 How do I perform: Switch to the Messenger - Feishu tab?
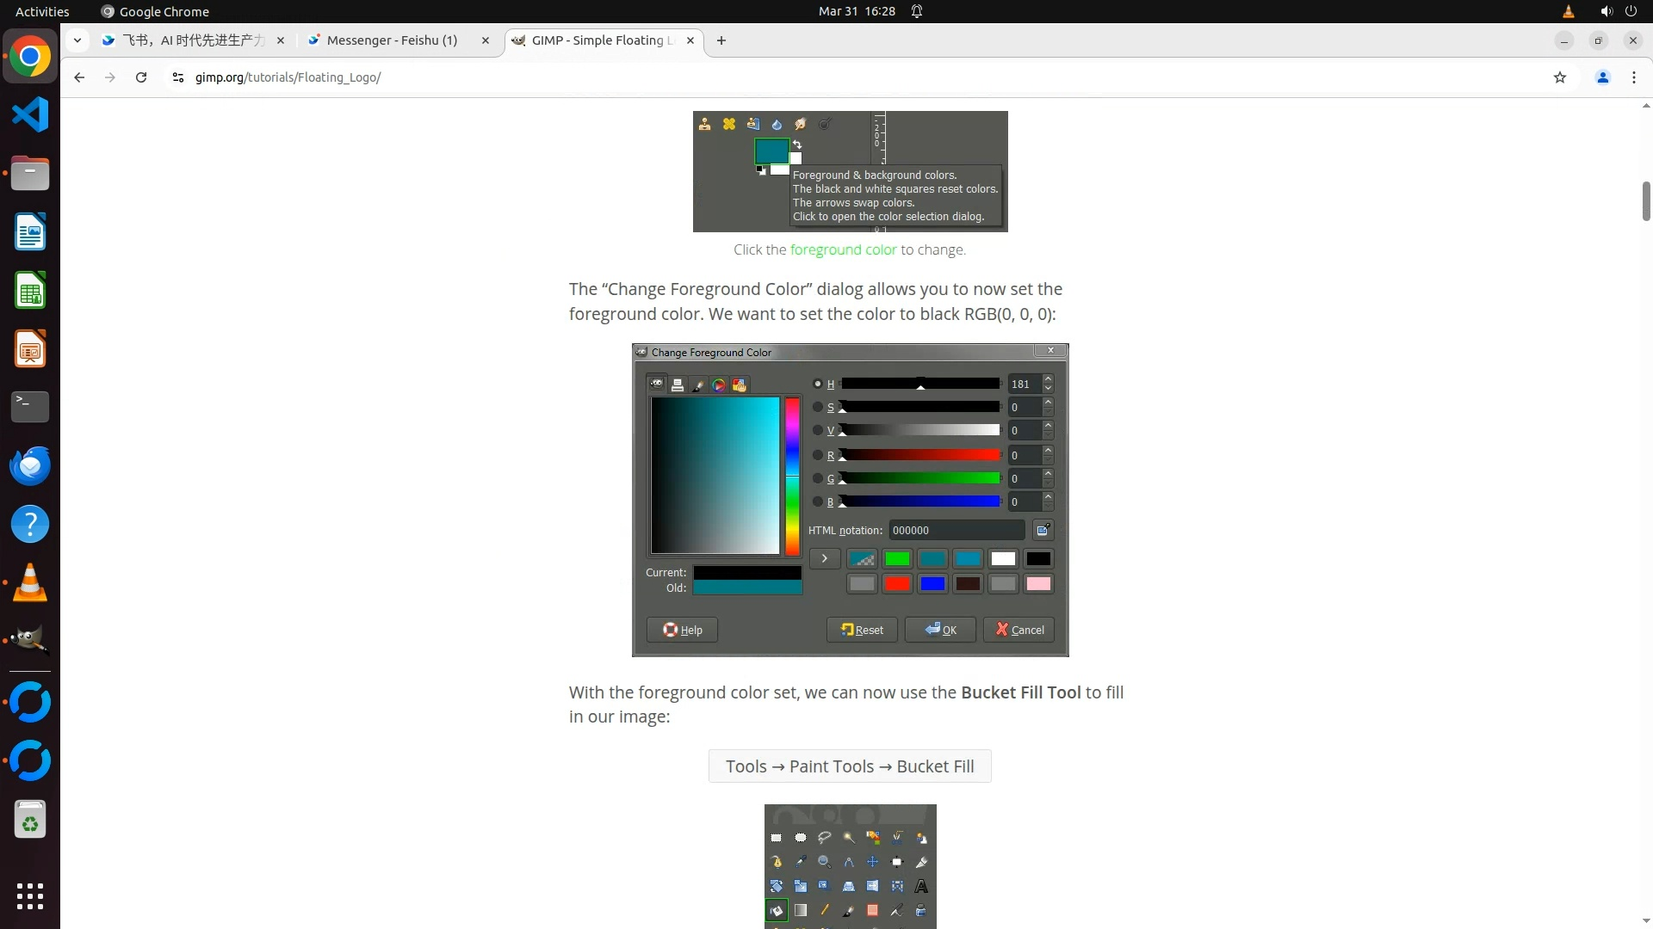tap(392, 40)
